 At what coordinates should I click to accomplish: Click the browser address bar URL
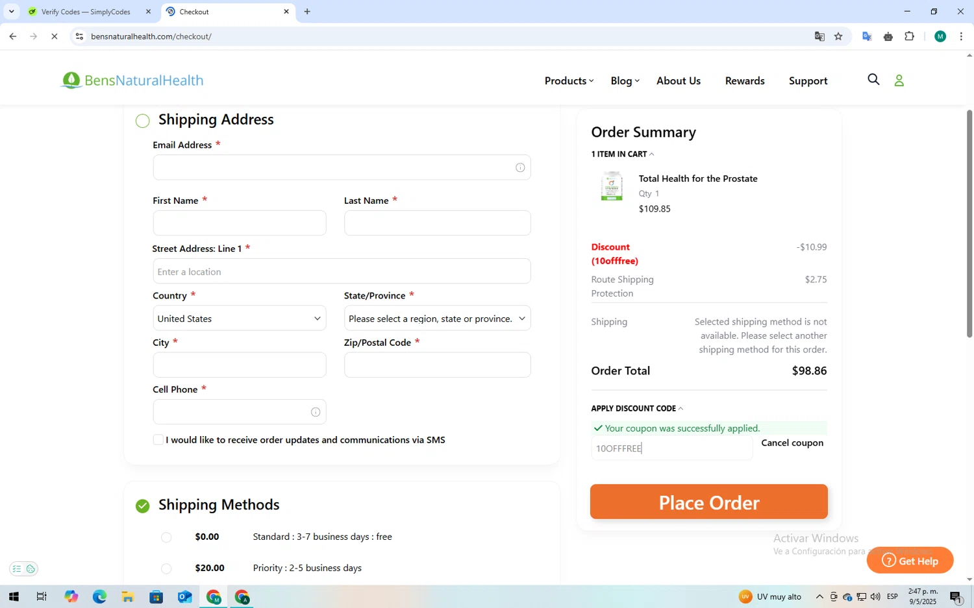click(151, 36)
